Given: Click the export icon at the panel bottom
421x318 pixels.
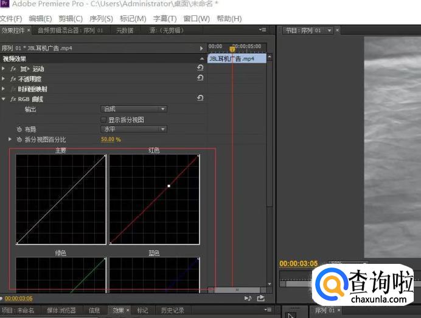Looking at the screenshot, I should [x=261, y=298].
